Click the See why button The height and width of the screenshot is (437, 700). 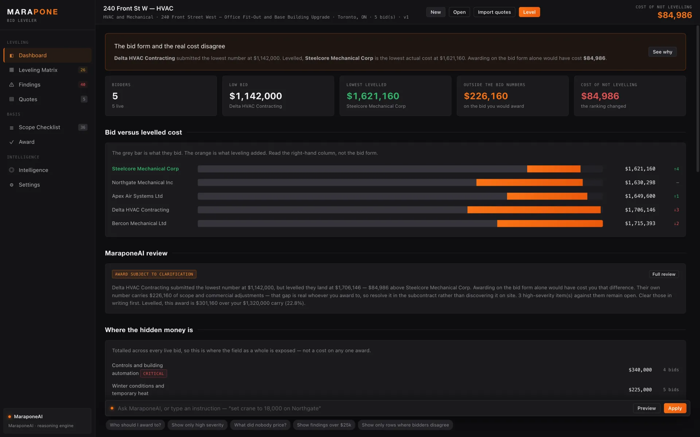662,52
